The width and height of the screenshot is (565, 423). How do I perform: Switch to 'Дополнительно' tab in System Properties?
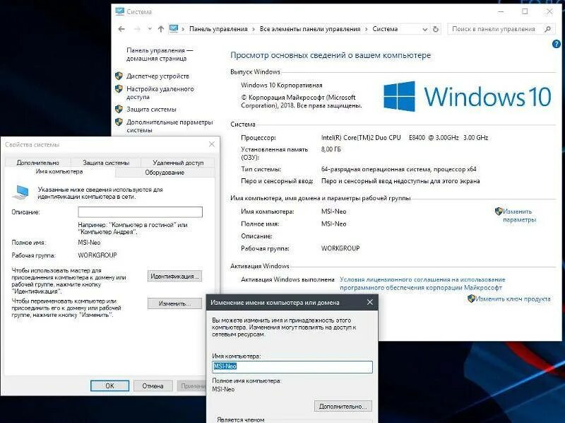tap(38, 163)
